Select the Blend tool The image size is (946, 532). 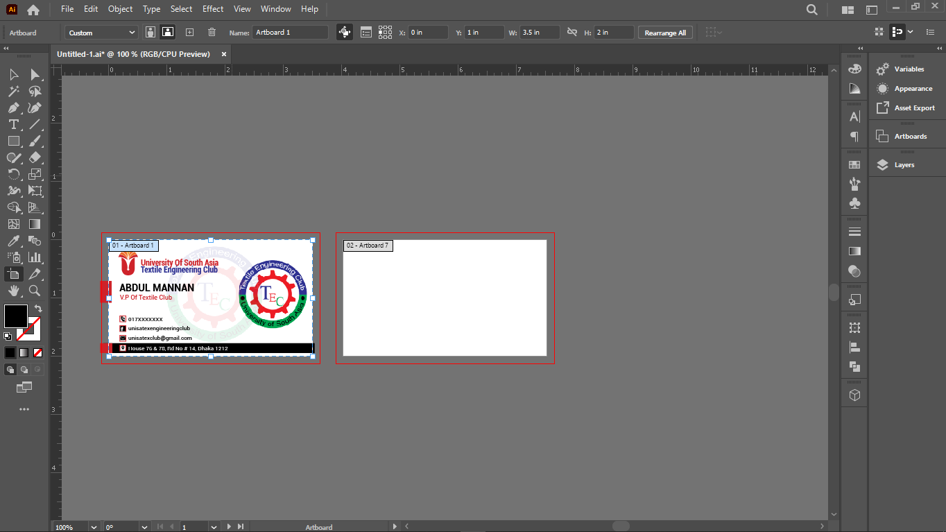pos(35,241)
